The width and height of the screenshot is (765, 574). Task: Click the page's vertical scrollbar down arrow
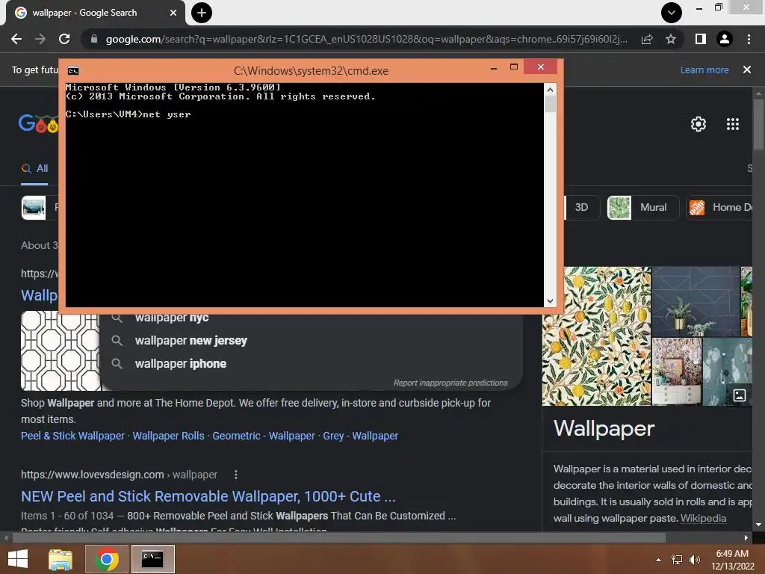[758, 525]
